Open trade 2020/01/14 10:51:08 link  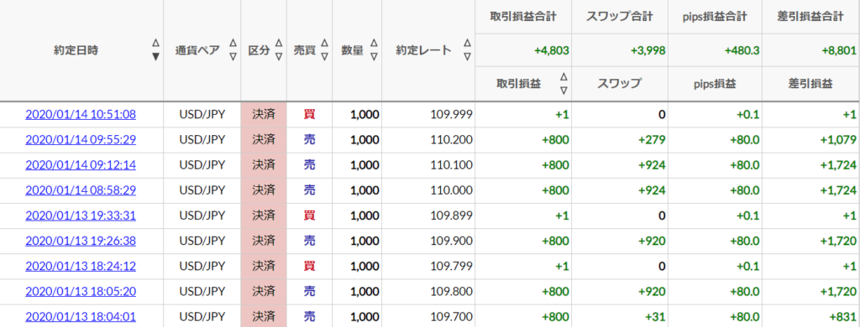point(81,115)
